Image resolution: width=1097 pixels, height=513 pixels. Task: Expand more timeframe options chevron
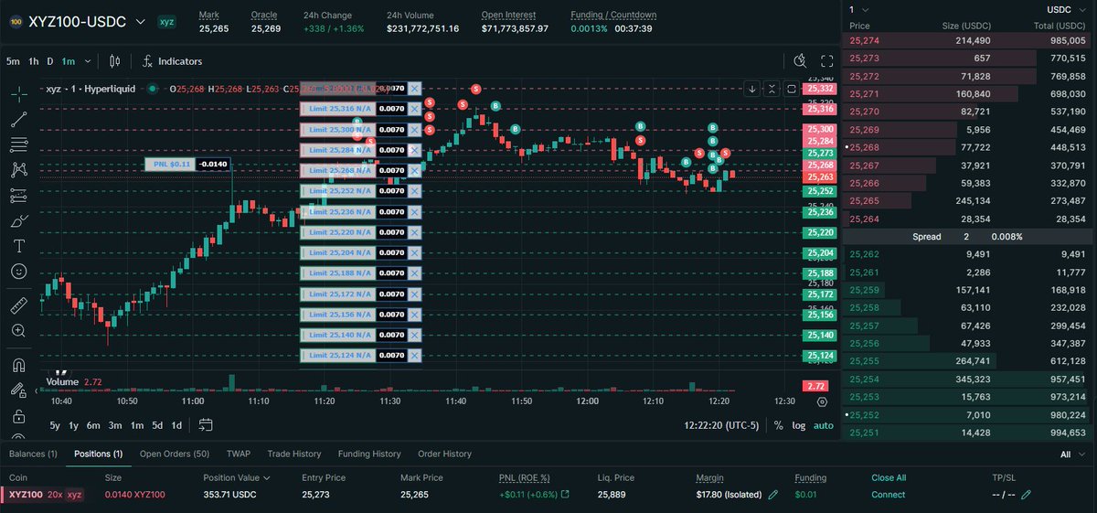click(88, 61)
